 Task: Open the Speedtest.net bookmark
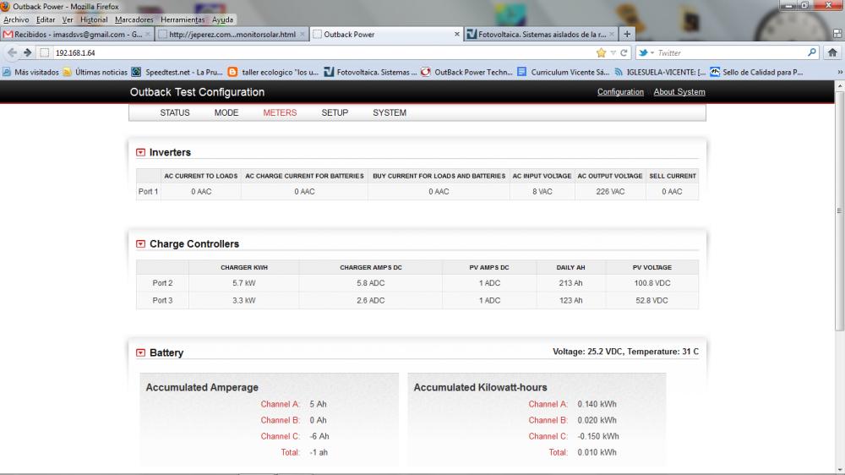[177, 72]
